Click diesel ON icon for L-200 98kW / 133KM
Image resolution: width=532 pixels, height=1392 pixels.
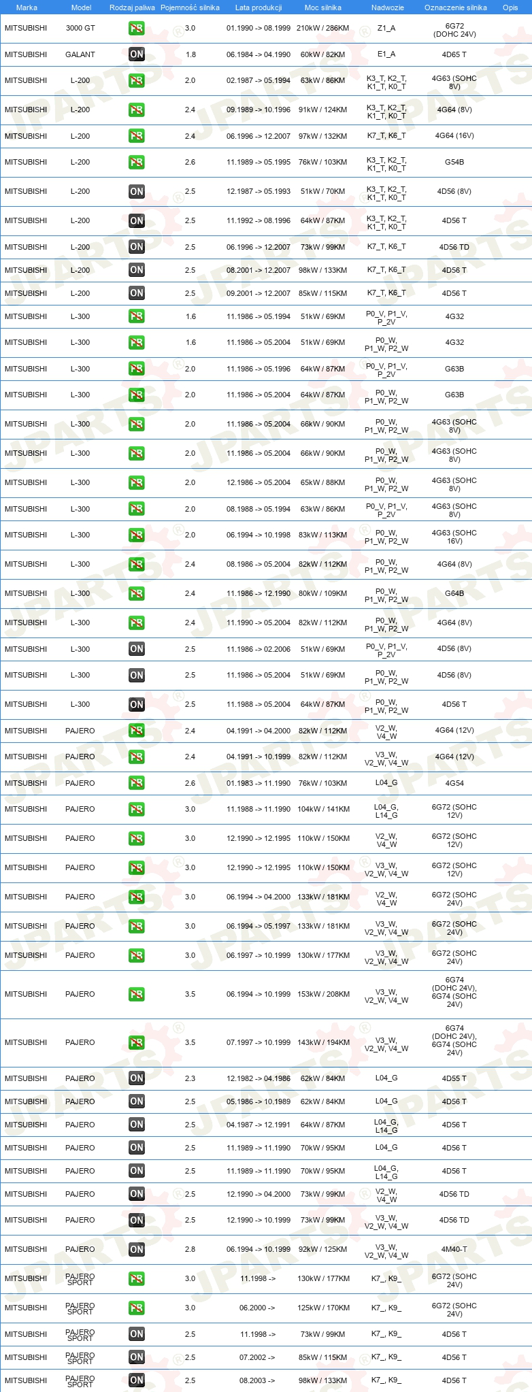pos(137,270)
